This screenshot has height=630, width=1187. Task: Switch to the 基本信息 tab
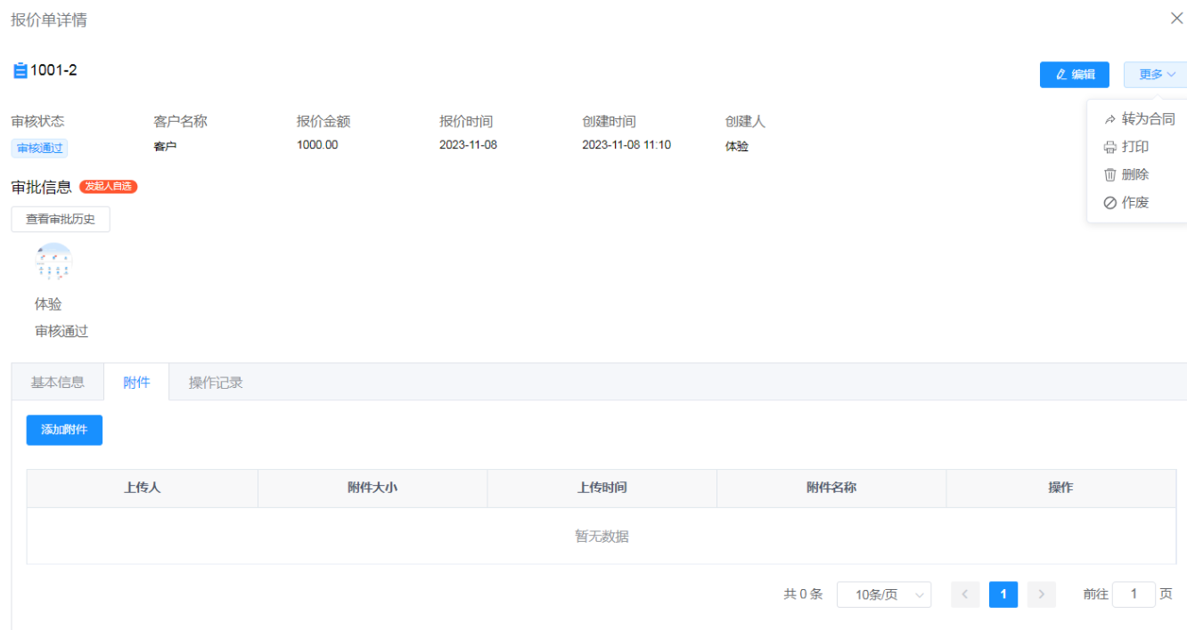tap(57, 381)
